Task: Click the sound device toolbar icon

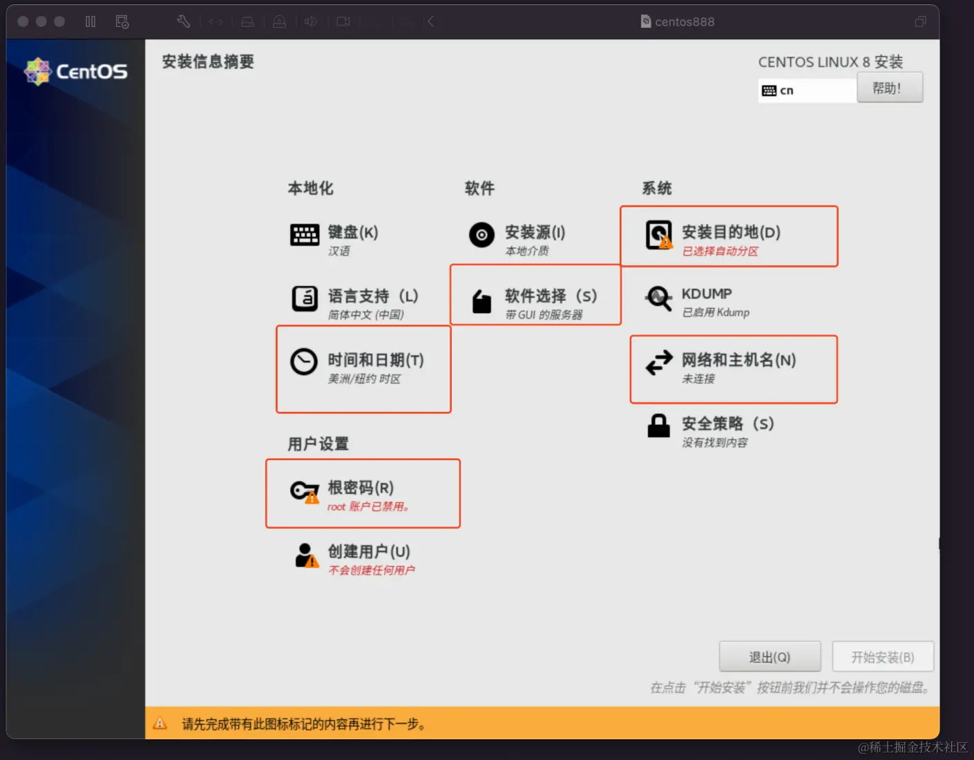Action: point(311,21)
